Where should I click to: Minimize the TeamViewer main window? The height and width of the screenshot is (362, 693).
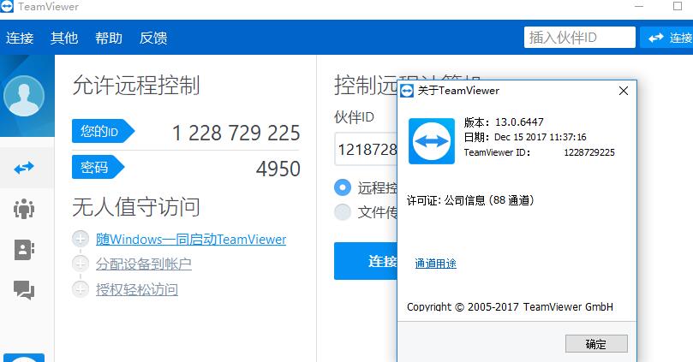(x=639, y=7)
